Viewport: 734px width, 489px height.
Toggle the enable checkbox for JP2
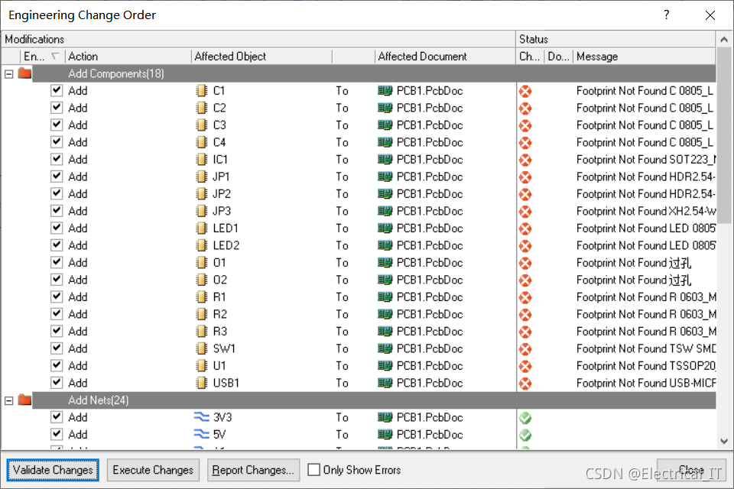[x=57, y=193]
